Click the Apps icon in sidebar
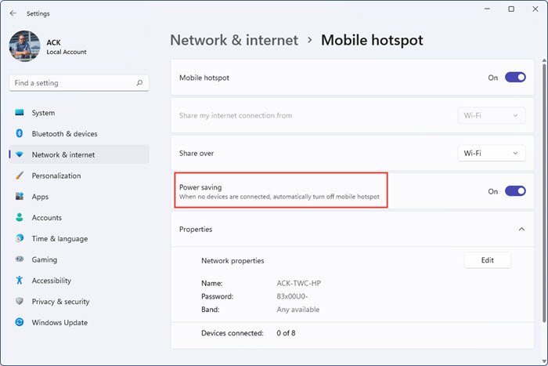This screenshot has width=548, height=366. 20,197
